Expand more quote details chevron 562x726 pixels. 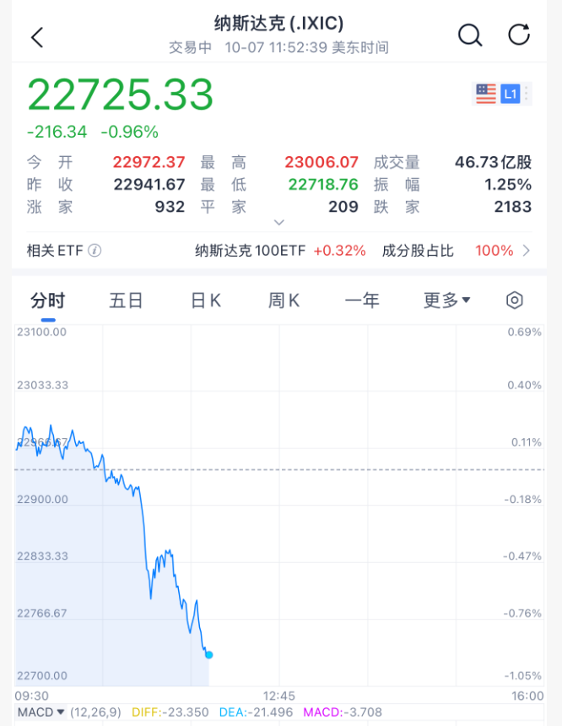pyautogui.click(x=279, y=223)
